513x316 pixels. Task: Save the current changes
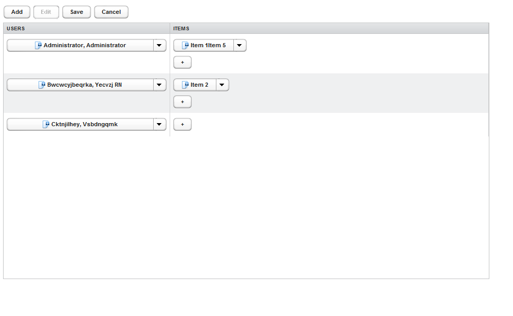click(76, 12)
